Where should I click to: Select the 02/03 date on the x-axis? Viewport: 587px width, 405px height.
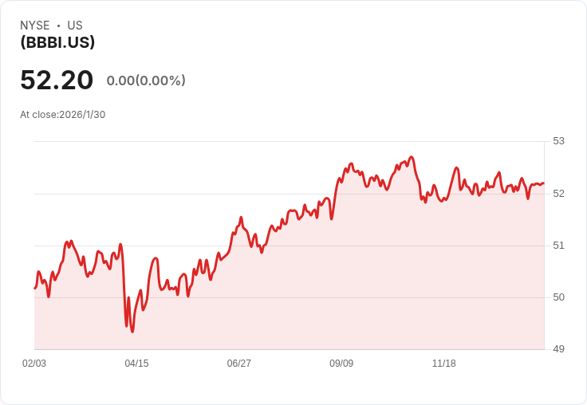point(34,363)
